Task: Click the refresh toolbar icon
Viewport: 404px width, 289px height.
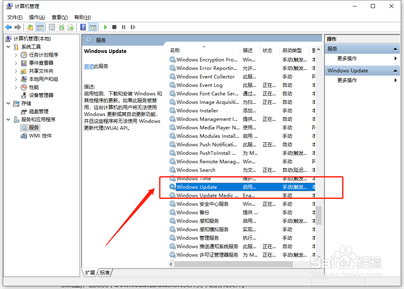Action: [61, 27]
